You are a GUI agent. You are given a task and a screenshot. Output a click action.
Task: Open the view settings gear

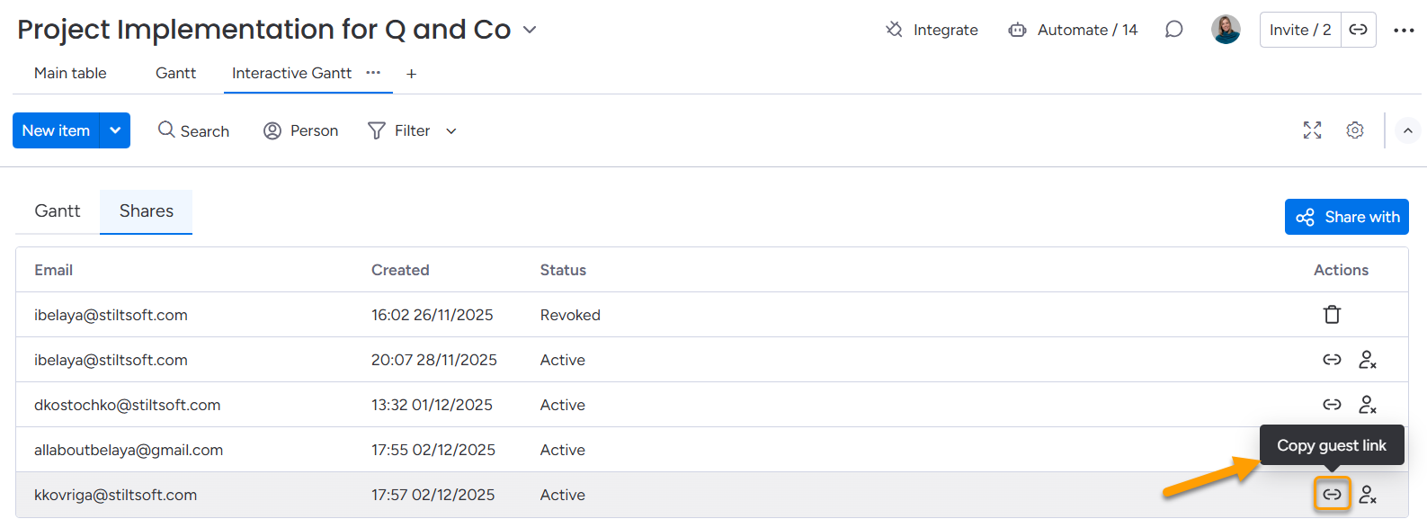click(x=1355, y=130)
